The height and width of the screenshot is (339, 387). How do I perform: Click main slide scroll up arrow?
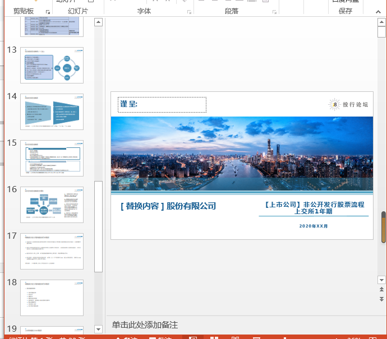381,22
